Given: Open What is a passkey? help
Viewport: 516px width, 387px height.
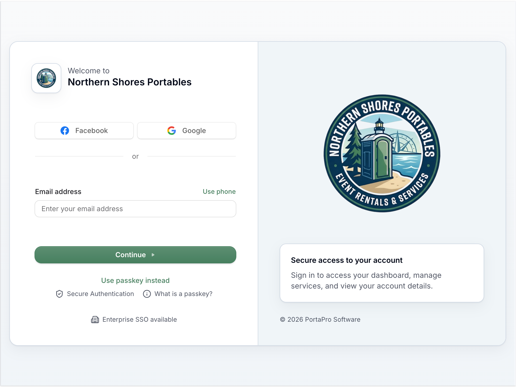Looking at the screenshot, I should coord(183,294).
